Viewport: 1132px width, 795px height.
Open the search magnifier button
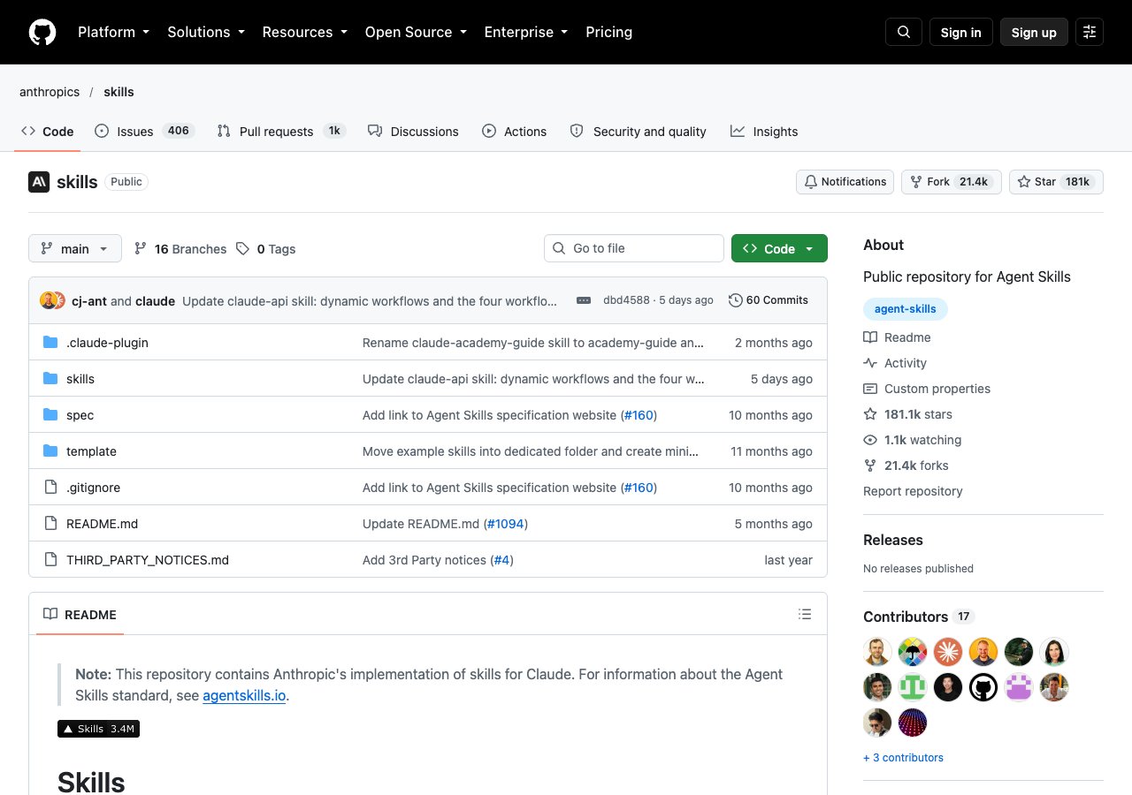click(904, 32)
